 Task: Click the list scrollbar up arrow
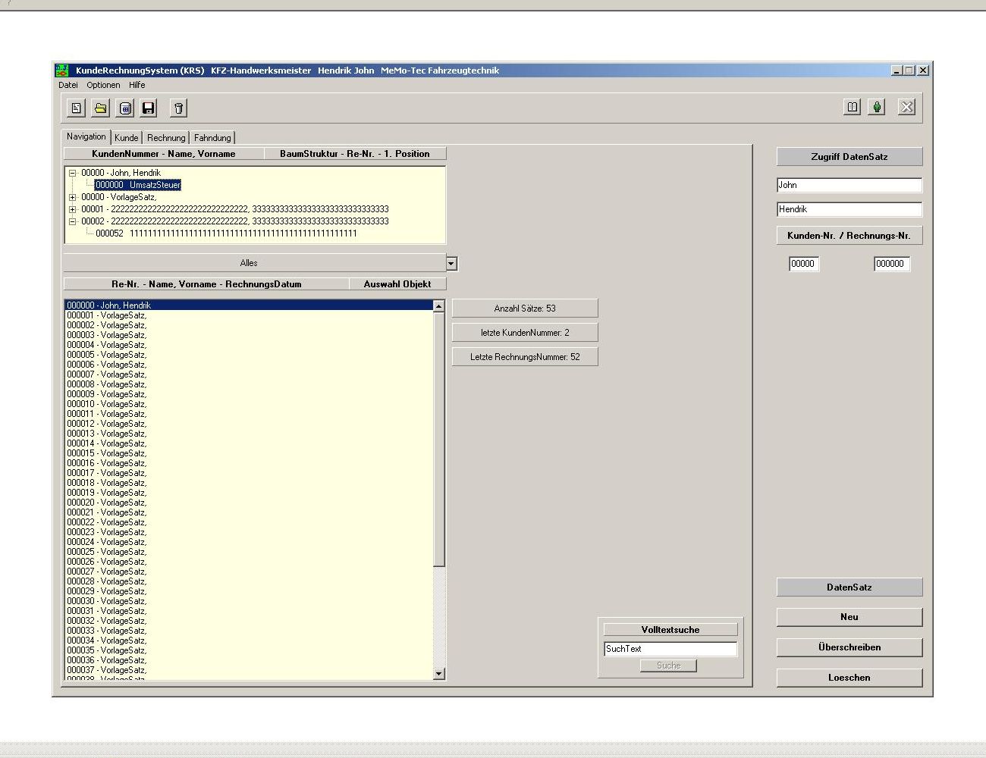pos(439,306)
